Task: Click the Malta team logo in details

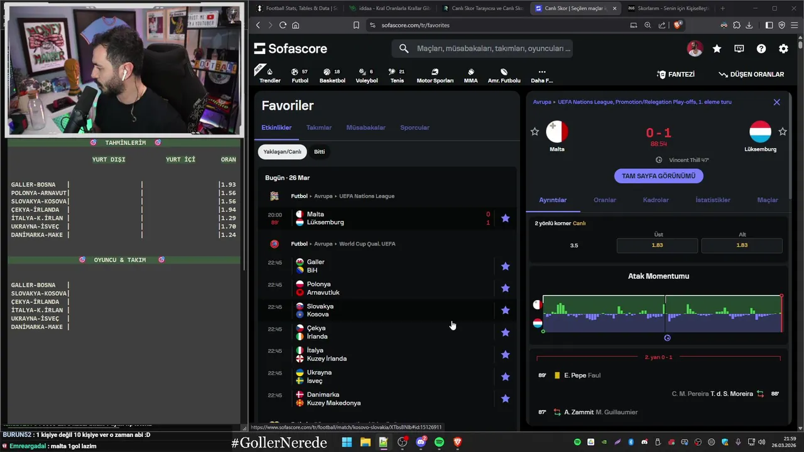Action: point(557,132)
